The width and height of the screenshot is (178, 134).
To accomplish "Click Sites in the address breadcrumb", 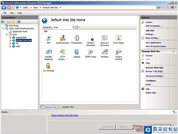I will click(x=35, y=8).
